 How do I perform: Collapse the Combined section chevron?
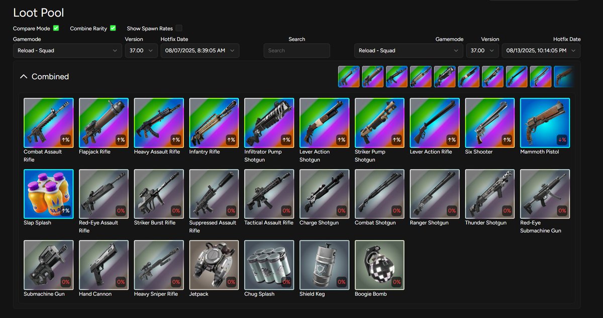coord(23,77)
